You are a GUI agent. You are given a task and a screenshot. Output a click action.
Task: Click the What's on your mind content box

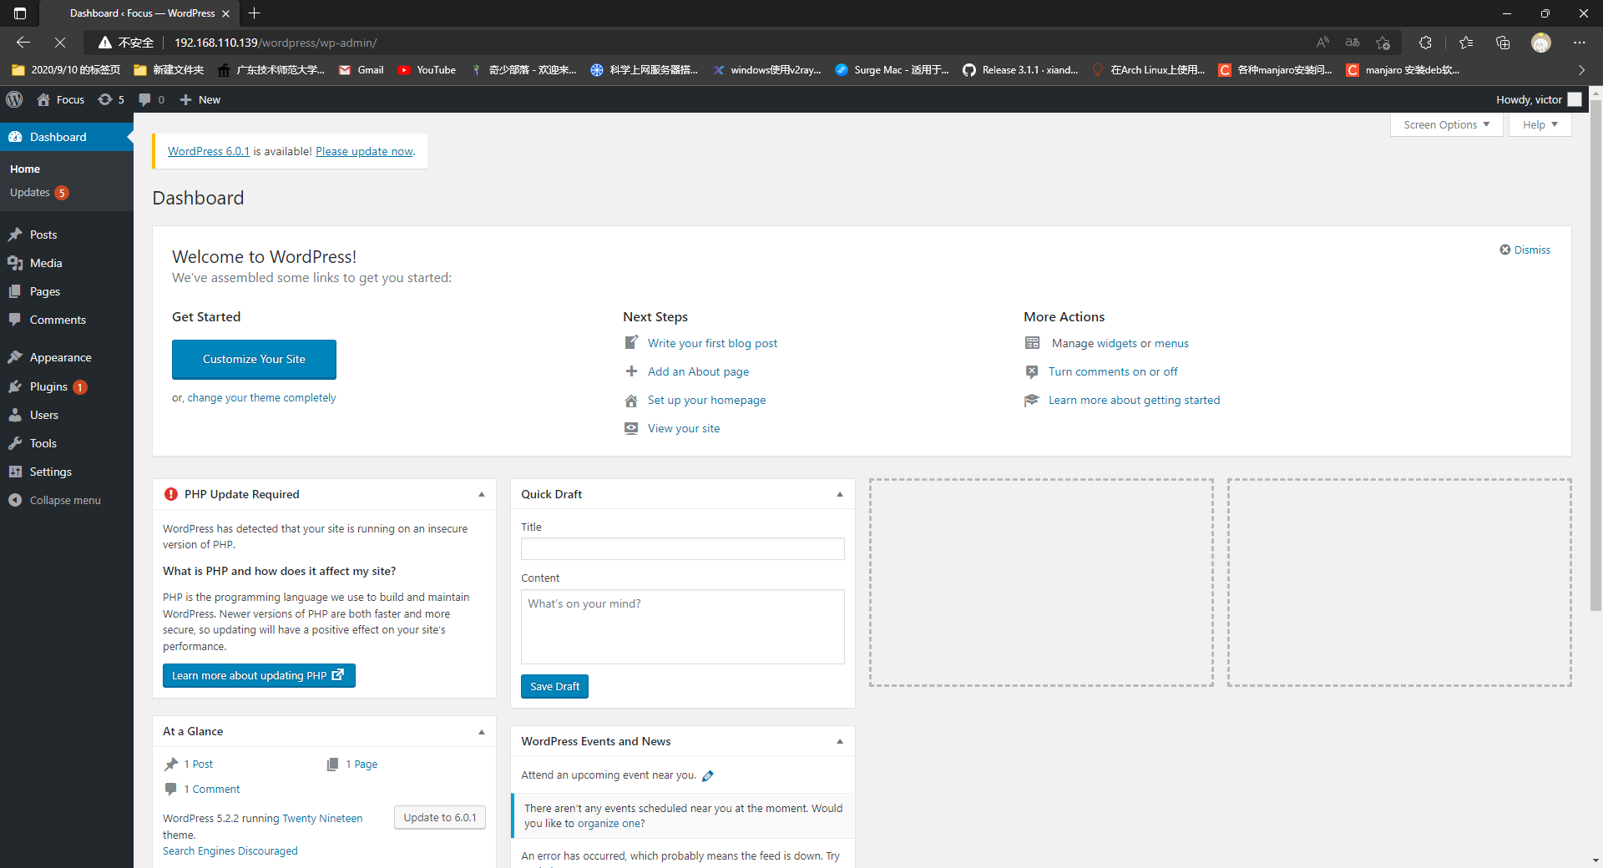[683, 627]
